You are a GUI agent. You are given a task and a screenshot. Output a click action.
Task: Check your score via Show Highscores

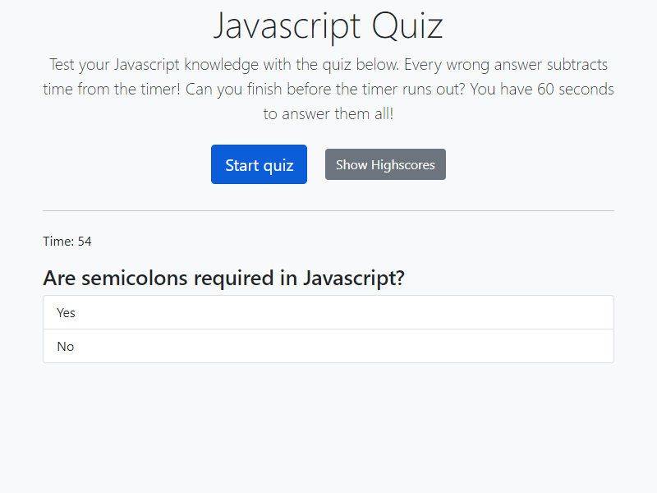tap(385, 164)
